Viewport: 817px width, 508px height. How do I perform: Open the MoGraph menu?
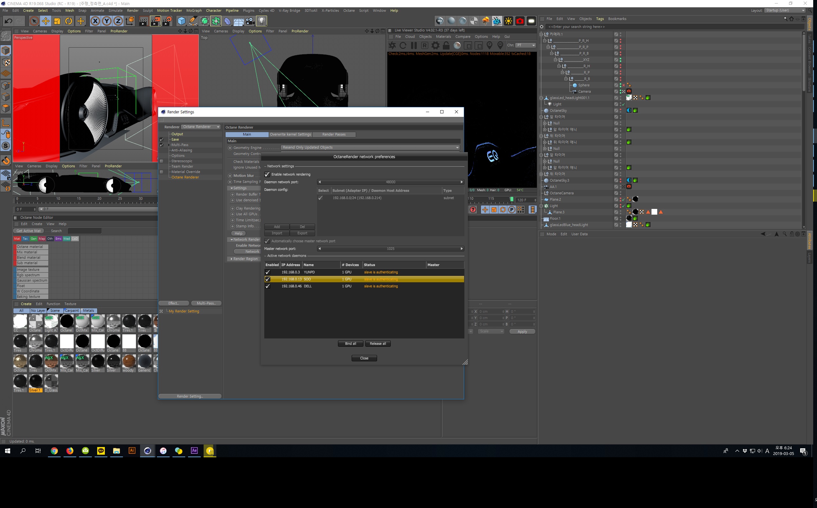pos(194,10)
